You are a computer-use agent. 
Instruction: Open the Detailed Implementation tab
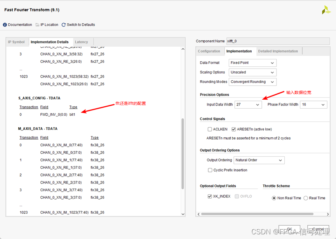coord(278,51)
